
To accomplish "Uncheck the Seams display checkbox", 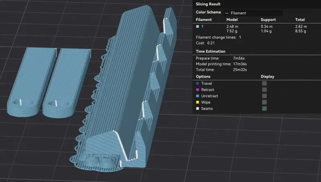I will (x=264, y=108).
